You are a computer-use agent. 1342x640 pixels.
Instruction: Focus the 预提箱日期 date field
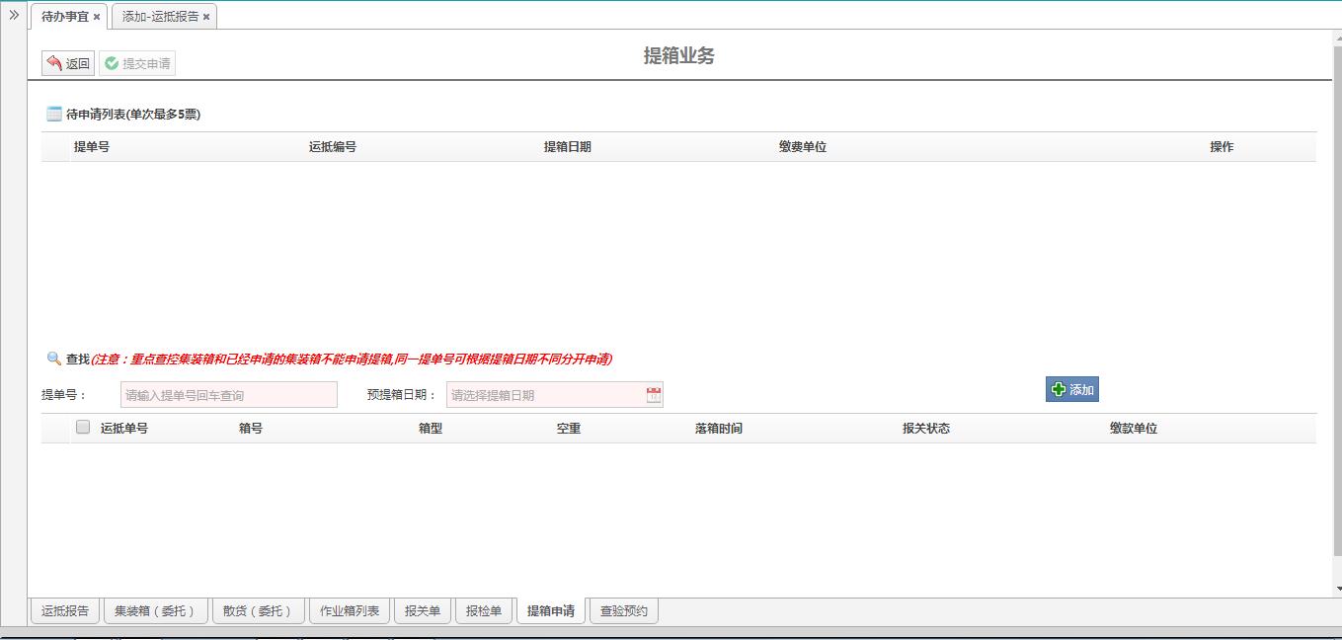(x=543, y=395)
